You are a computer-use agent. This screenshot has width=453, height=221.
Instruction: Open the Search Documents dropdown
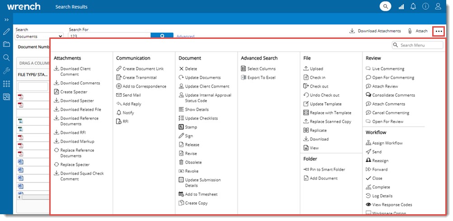click(39, 37)
